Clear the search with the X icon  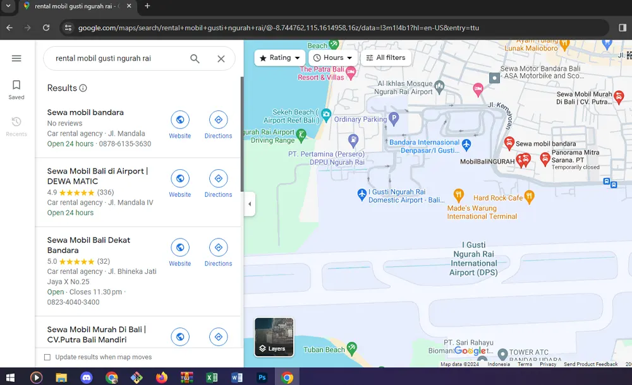coord(221,59)
